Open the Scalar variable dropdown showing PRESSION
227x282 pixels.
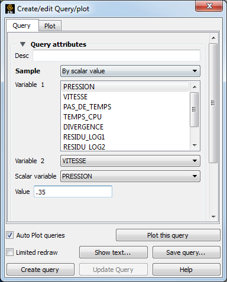click(x=130, y=176)
